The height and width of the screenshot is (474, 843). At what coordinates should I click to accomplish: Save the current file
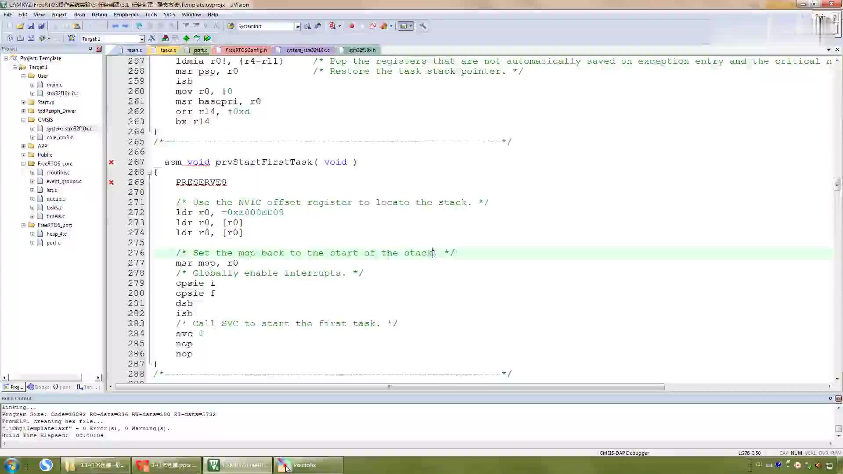[31, 26]
